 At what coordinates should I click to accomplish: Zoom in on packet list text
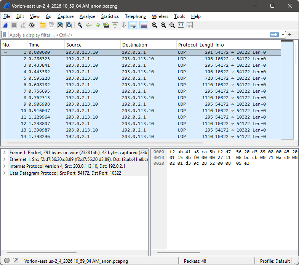tap(154, 25)
